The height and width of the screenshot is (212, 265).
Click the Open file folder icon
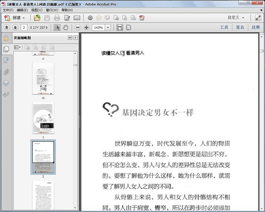click(37, 18)
